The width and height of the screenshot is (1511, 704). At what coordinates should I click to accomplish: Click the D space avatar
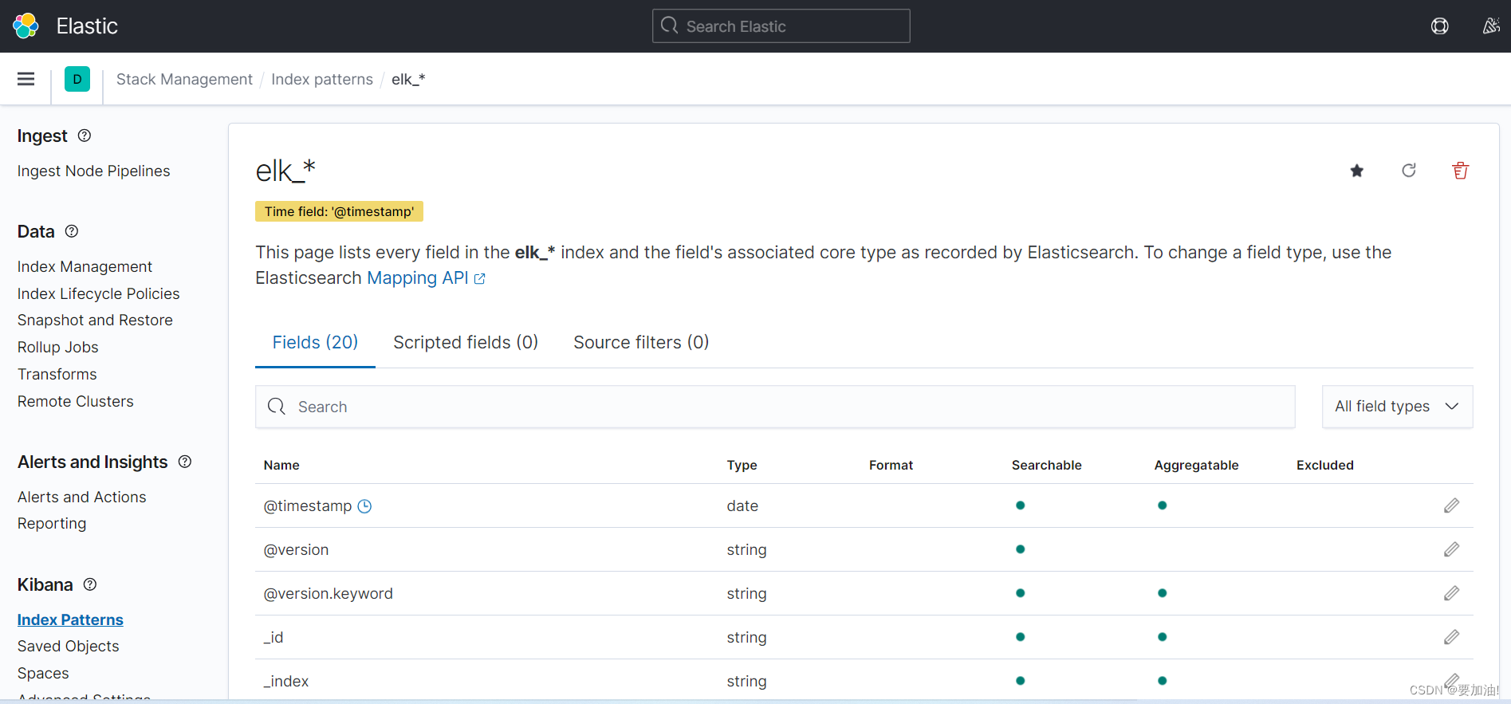pyautogui.click(x=77, y=79)
